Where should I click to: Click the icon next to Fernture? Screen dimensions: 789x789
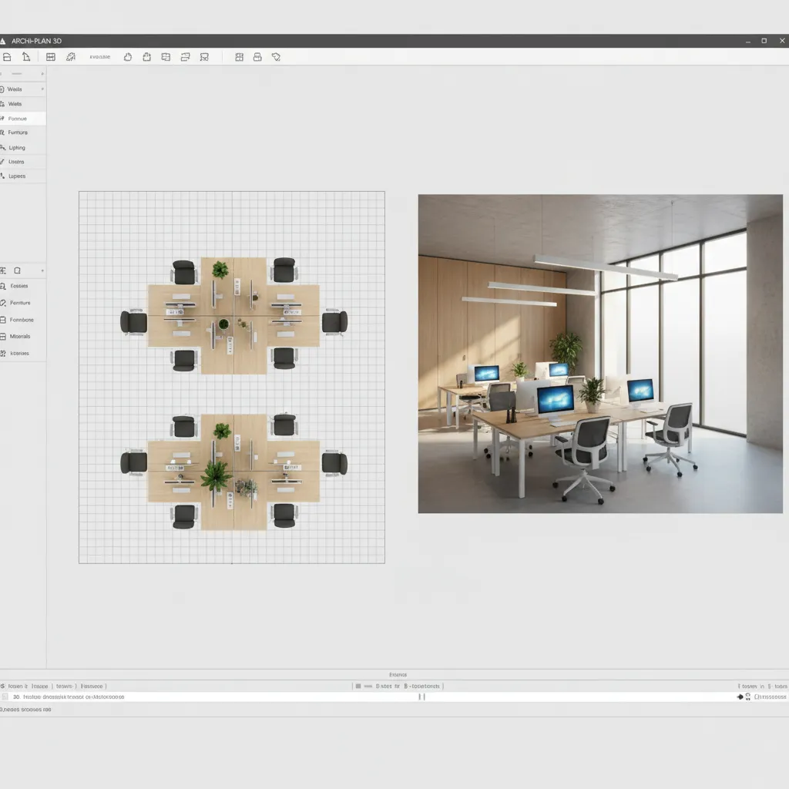(x=3, y=302)
